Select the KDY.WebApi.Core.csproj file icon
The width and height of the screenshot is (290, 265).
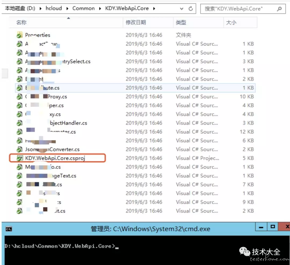(19, 158)
